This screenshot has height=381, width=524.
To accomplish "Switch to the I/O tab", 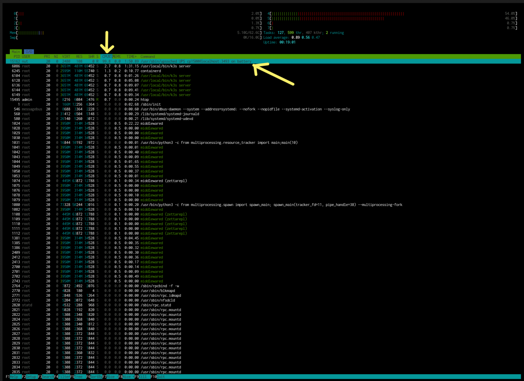I will [29, 52].
